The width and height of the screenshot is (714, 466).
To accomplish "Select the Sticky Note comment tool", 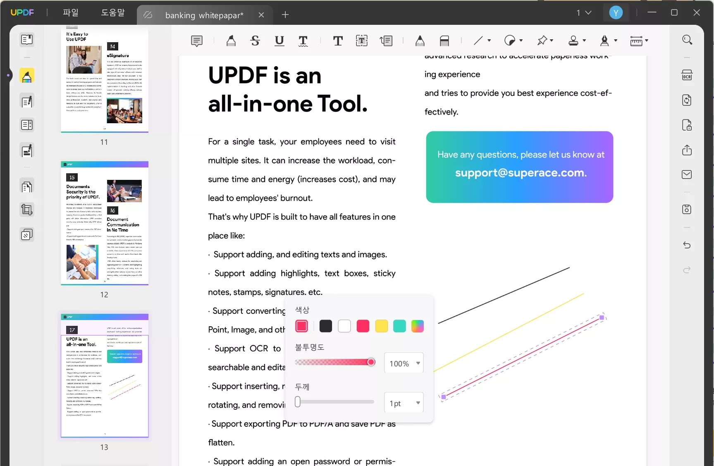I will click(197, 41).
